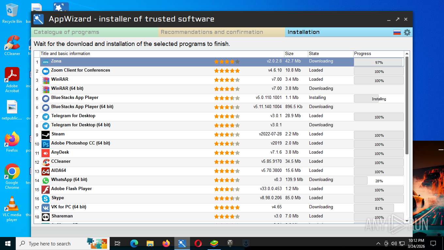Select the Installation tab
The image size is (444, 250).
338,32
